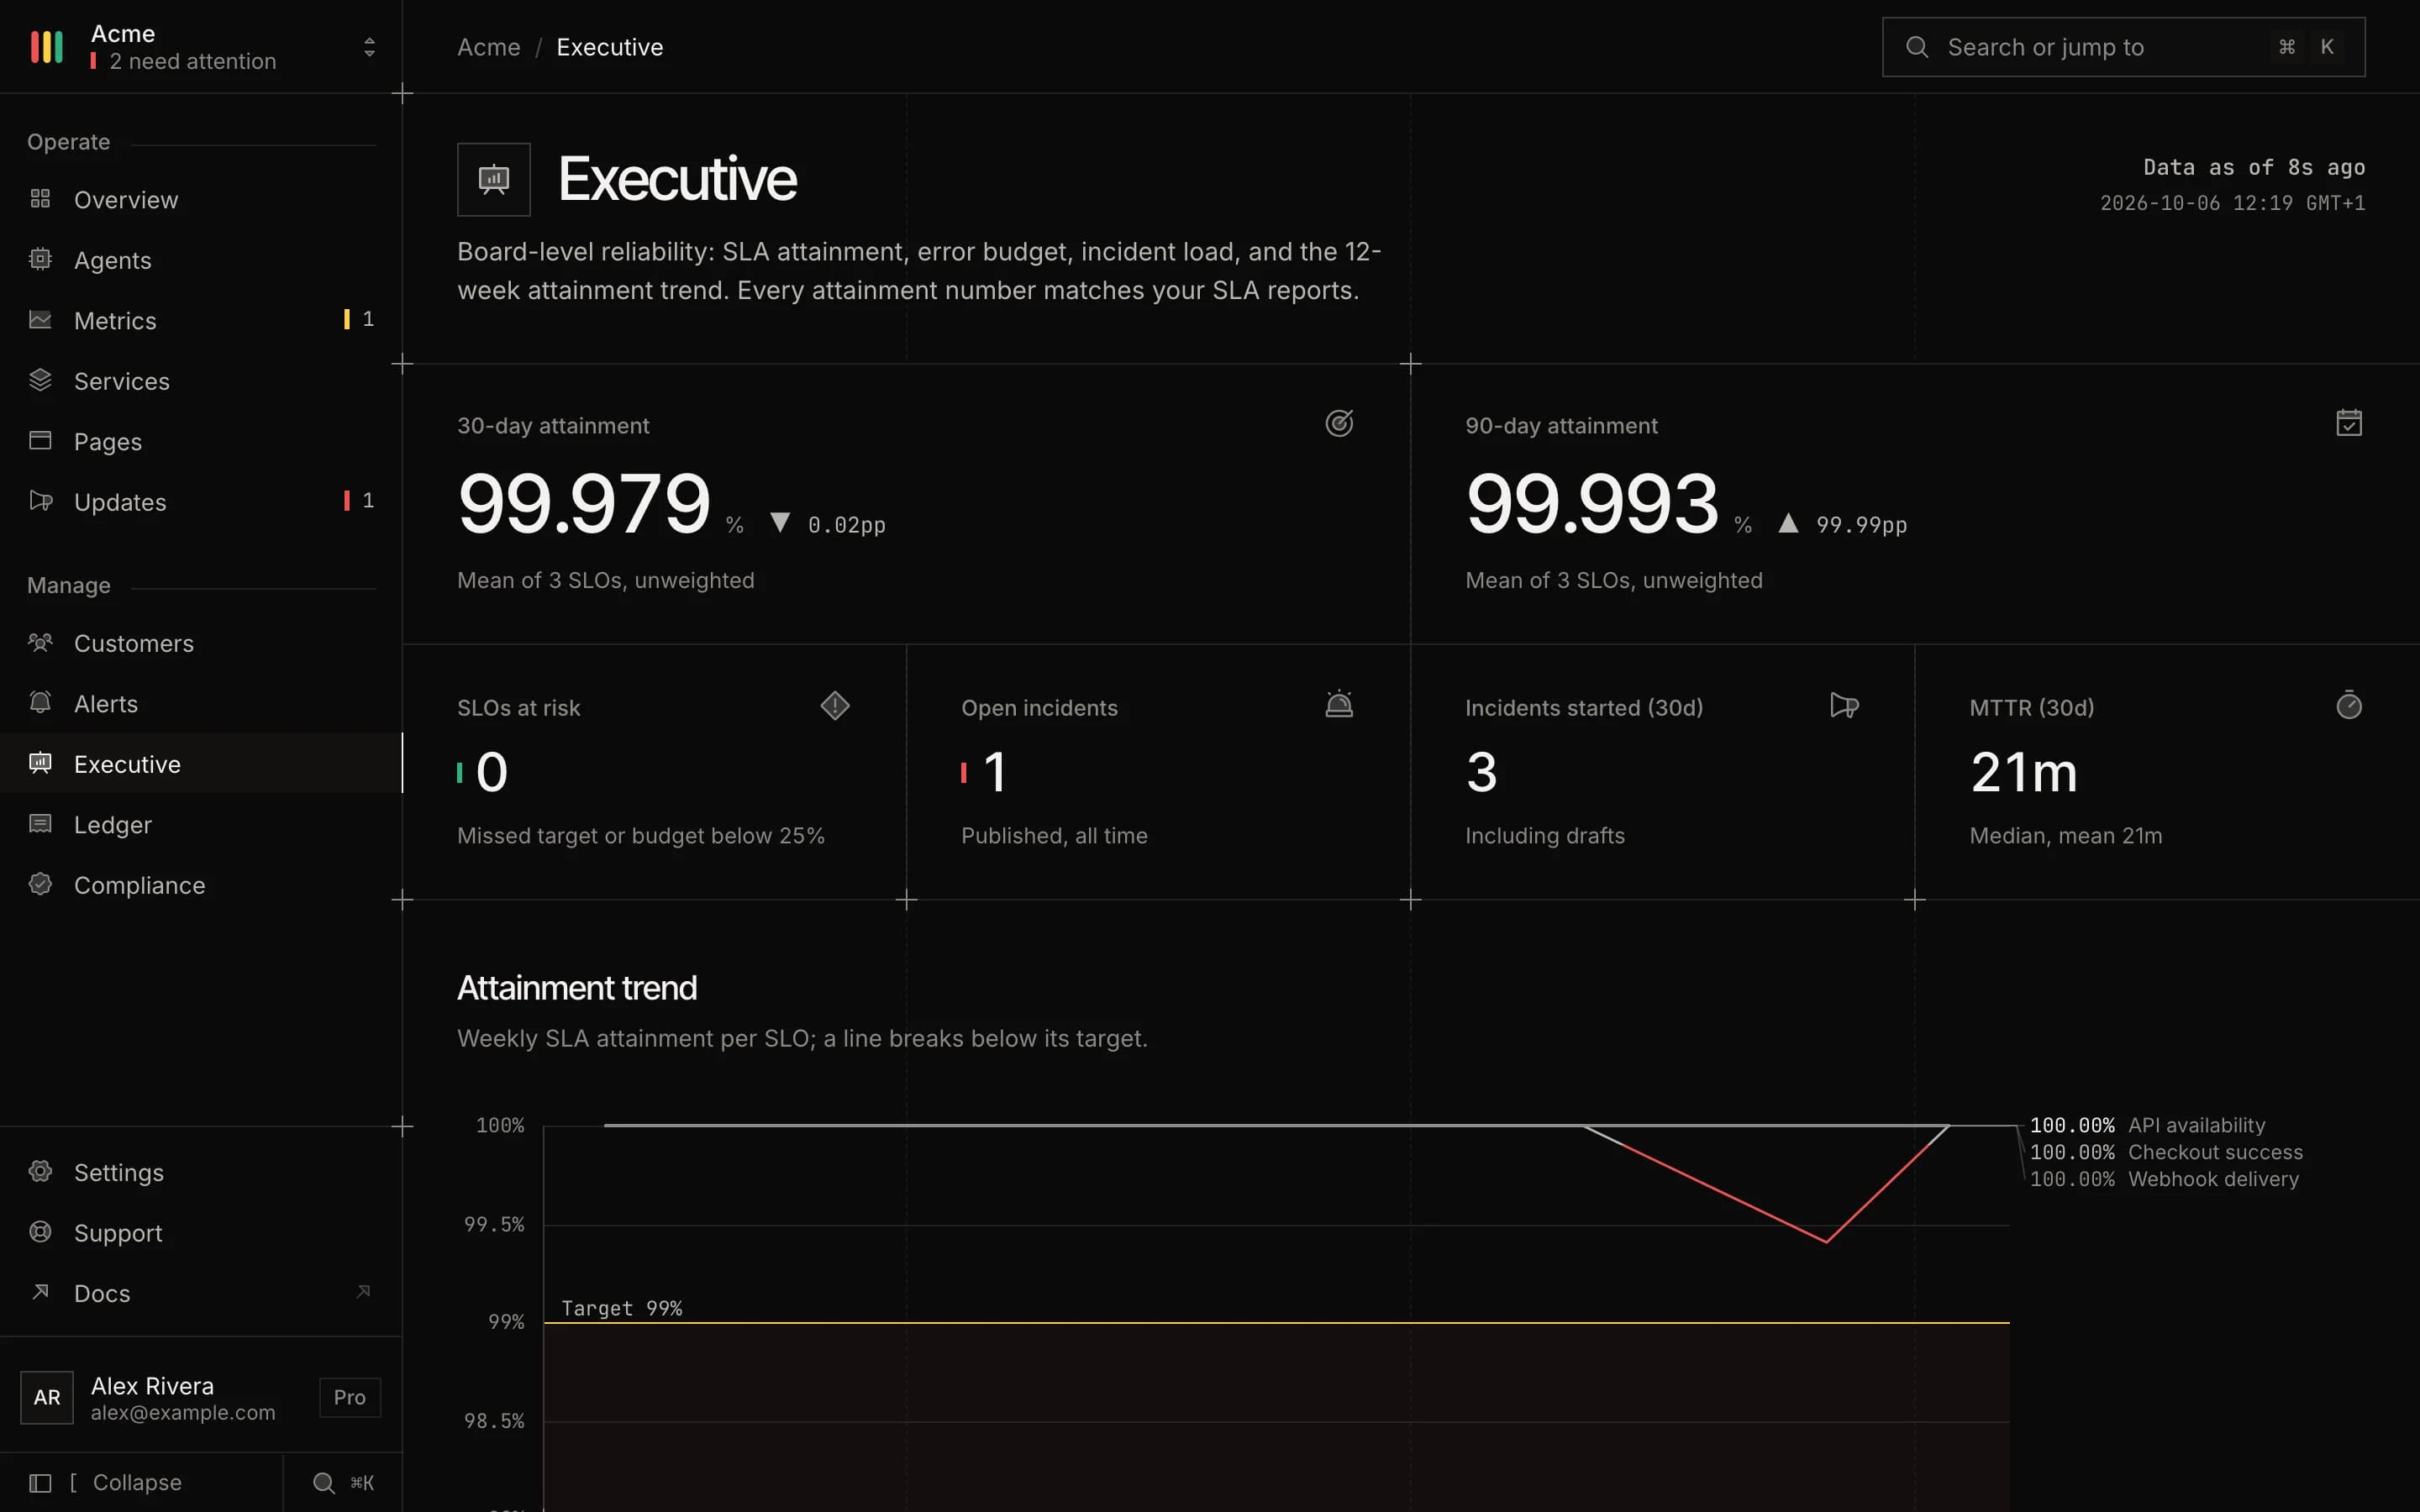Image resolution: width=2420 pixels, height=1512 pixels.
Task: Click the 99.979 attainment value
Action: (584, 503)
